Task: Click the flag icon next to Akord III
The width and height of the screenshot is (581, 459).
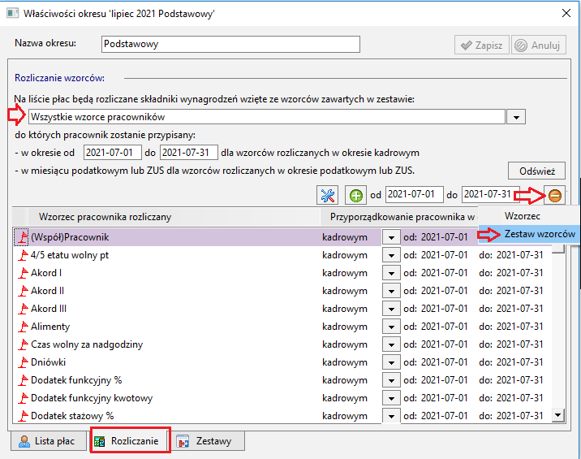Action: click(x=23, y=309)
